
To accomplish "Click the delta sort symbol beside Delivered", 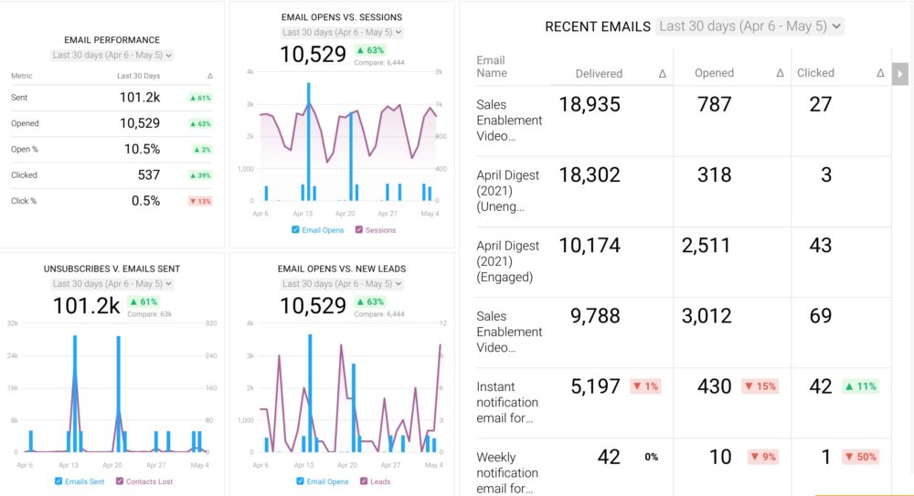I will pos(662,73).
